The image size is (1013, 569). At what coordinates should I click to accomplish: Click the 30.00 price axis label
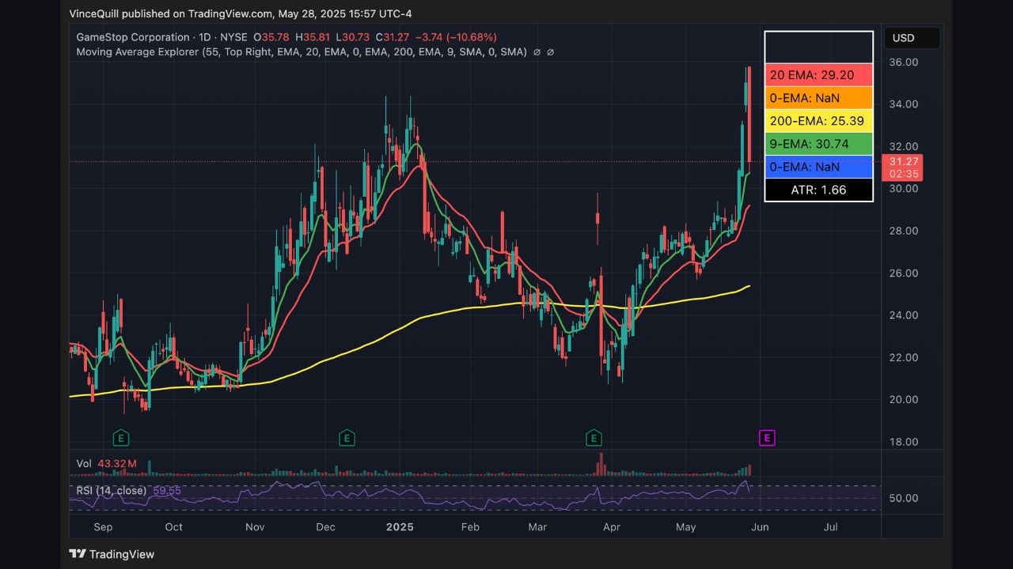[903, 189]
